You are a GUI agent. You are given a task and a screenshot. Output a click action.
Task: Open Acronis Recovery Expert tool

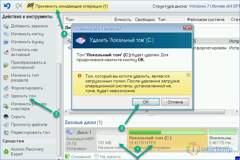pyautogui.click(x=27, y=151)
